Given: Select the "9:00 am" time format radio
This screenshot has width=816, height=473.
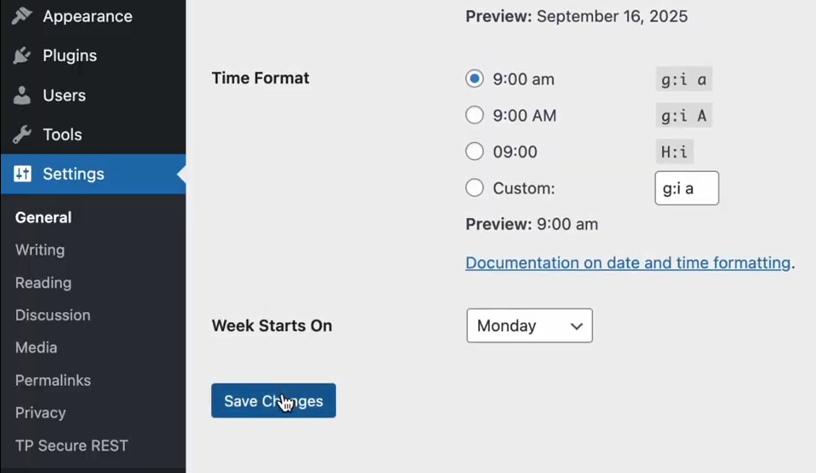Looking at the screenshot, I should pos(475,79).
